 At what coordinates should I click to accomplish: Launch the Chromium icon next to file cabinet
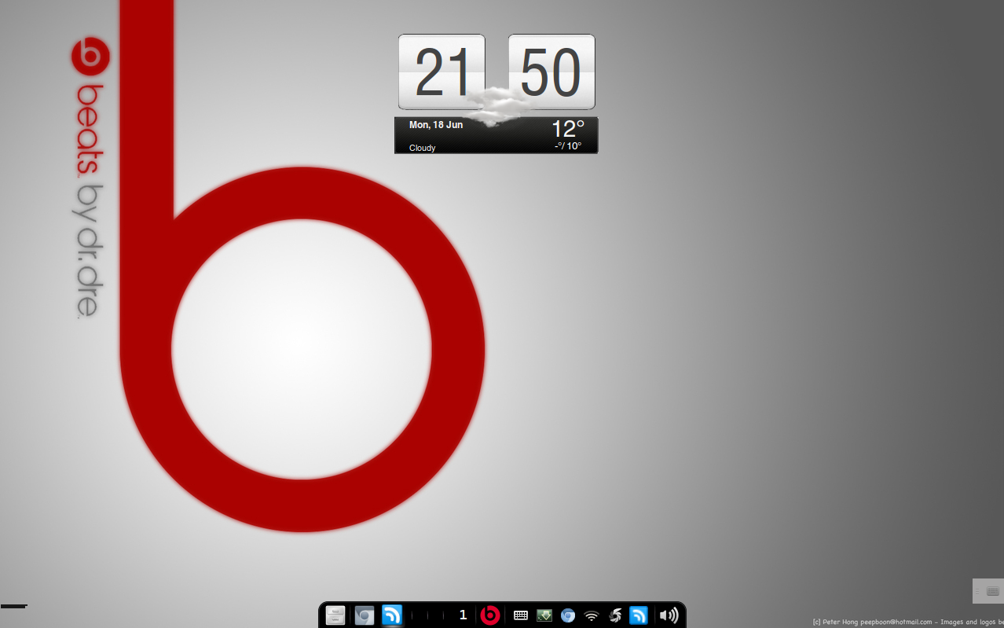pos(364,615)
